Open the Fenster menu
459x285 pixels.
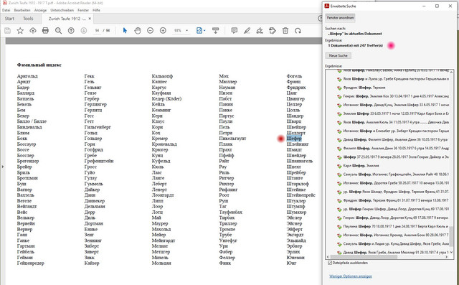83,10
